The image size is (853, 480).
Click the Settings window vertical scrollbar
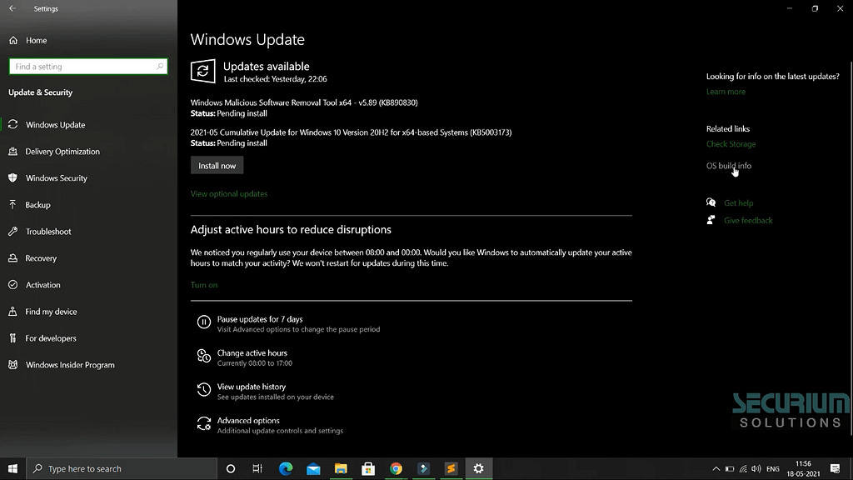851,247
